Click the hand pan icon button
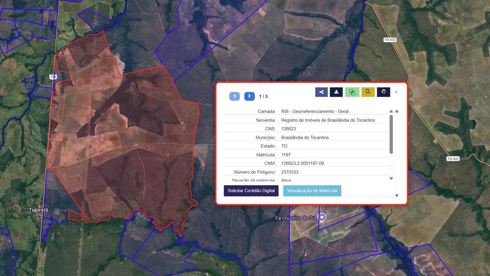The image size is (490, 276). [x=383, y=92]
